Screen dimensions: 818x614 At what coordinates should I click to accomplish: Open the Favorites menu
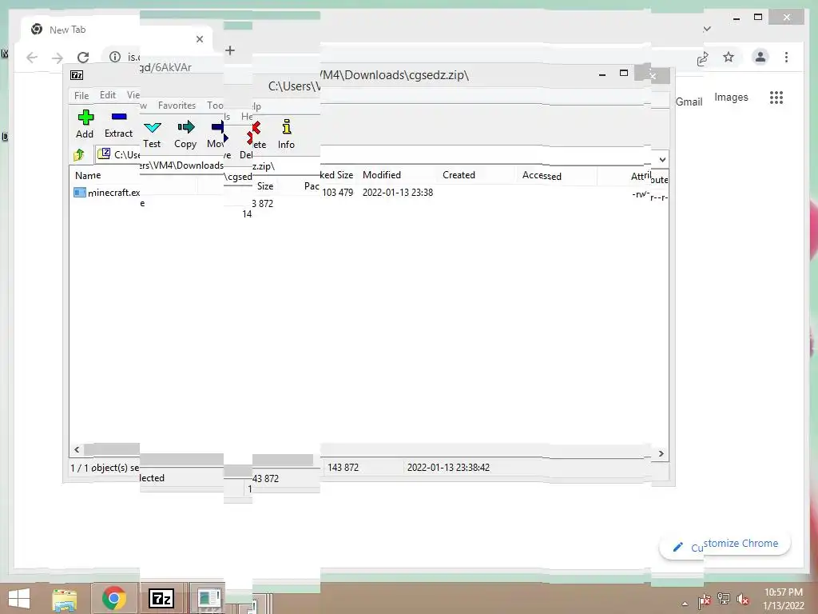177,106
